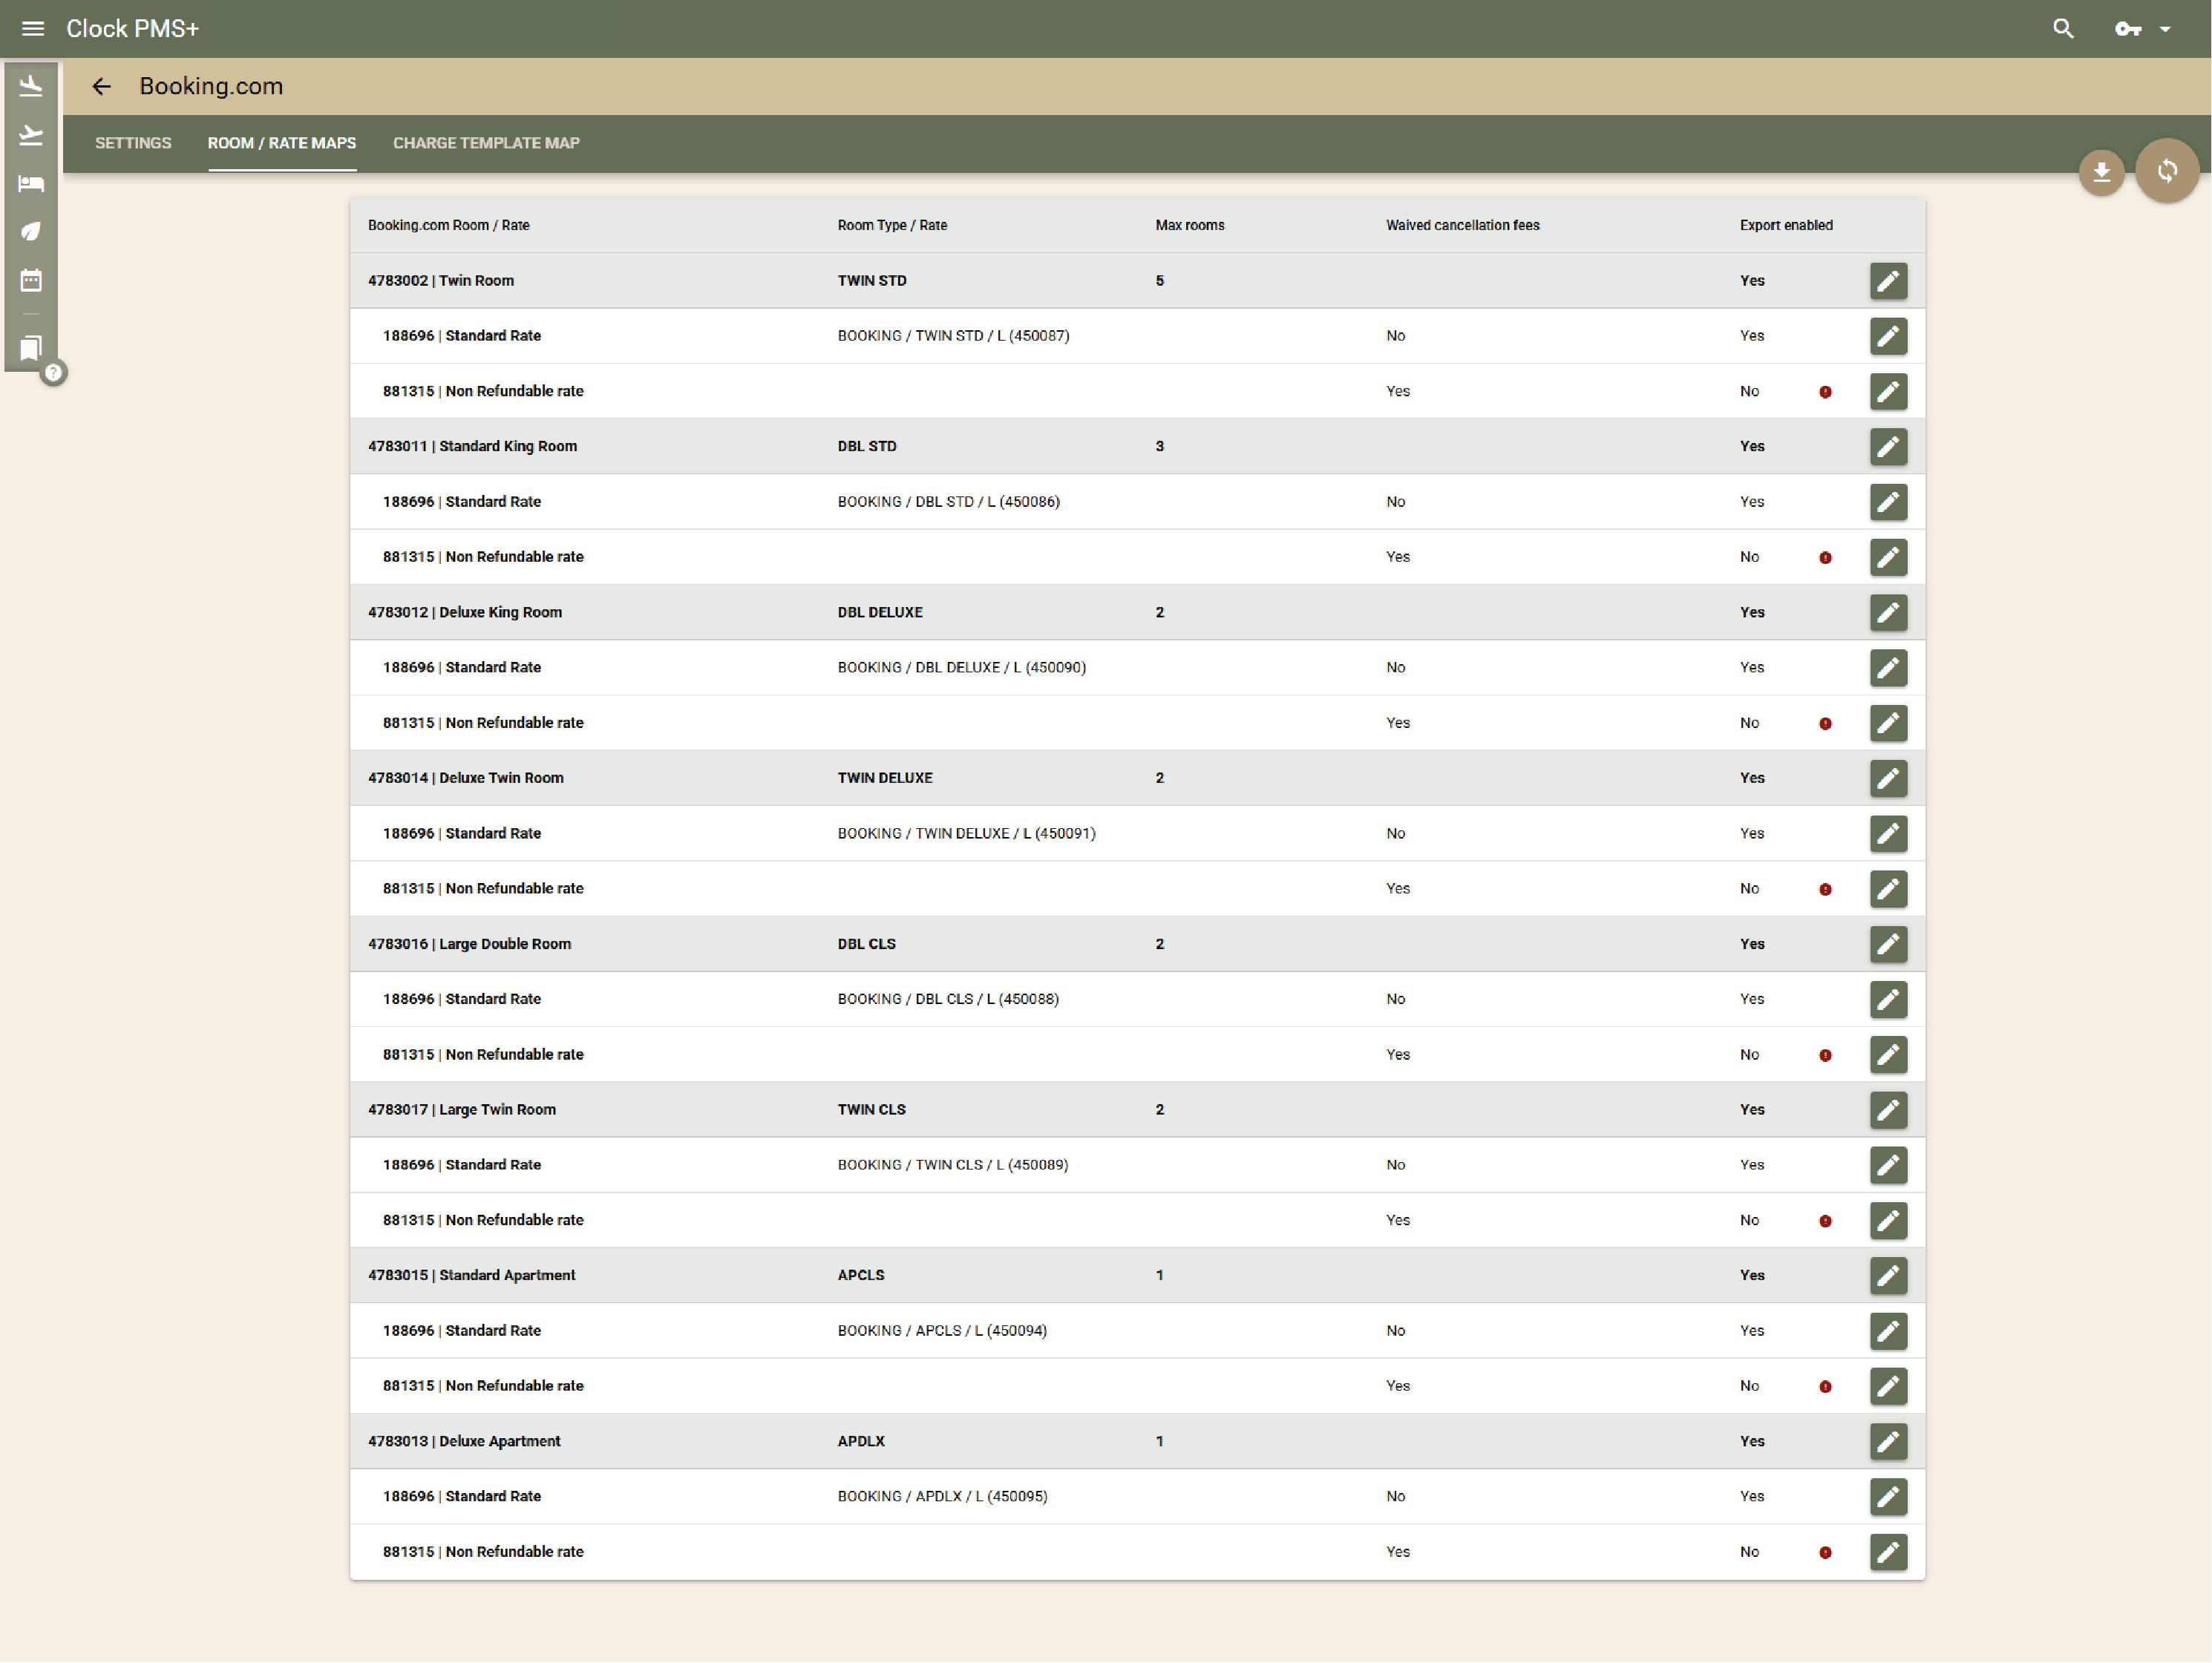2212x1663 pixels.
Task: Open the Departures takeoff plane sidebar icon
Action: coord(31,135)
